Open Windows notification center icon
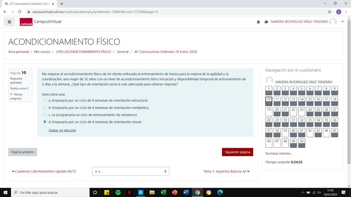The height and width of the screenshot is (197, 351). click(x=344, y=192)
